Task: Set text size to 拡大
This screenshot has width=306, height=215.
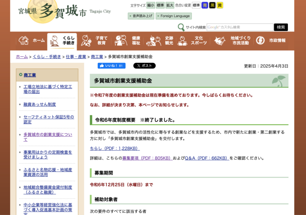Action: [170, 5]
